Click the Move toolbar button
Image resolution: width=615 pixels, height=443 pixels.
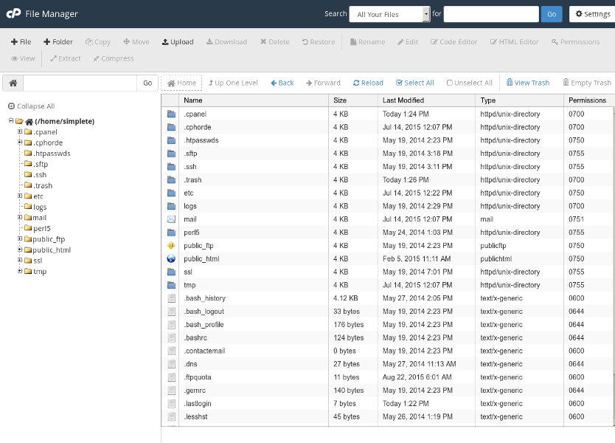point(136,41)
